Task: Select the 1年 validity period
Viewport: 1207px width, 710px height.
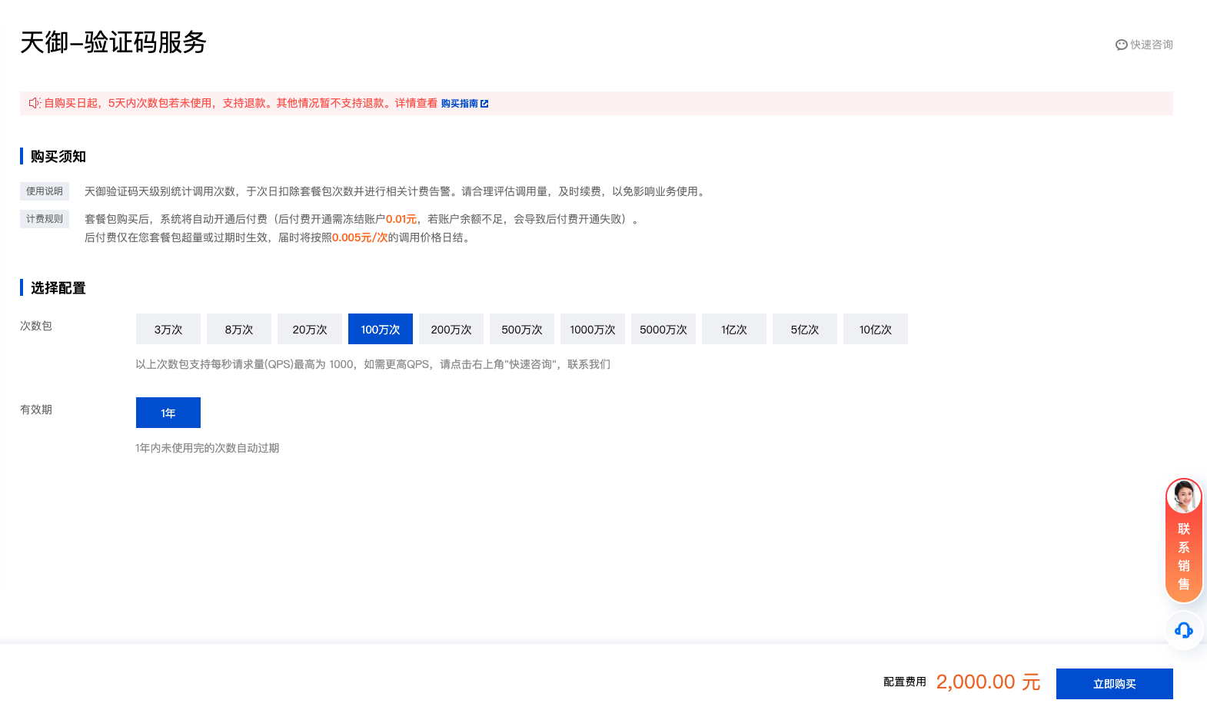Action: click(168, 413)
